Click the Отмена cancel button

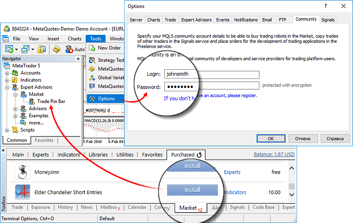[303, 139]
